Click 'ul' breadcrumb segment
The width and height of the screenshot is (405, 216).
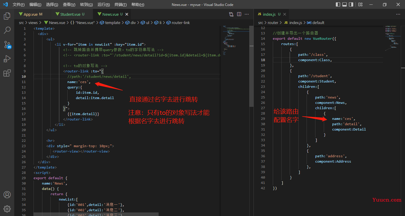coord(145,23)
